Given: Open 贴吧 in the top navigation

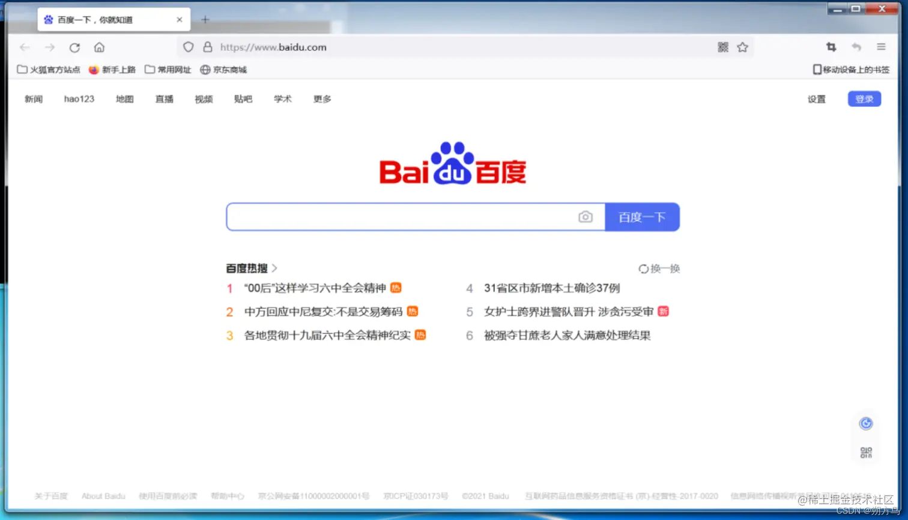Looking at the screenshot, I should [x=243, y=99].
